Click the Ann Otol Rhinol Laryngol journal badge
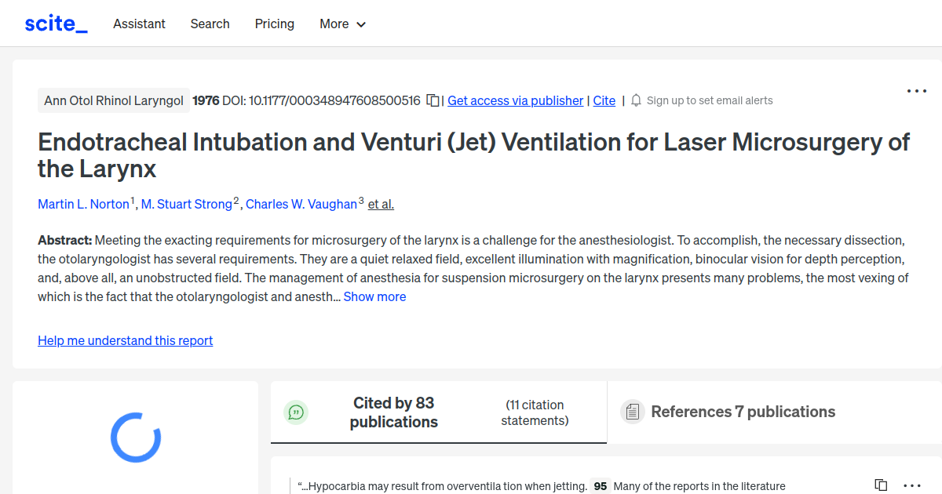942x494 pixels. (113, 100)
